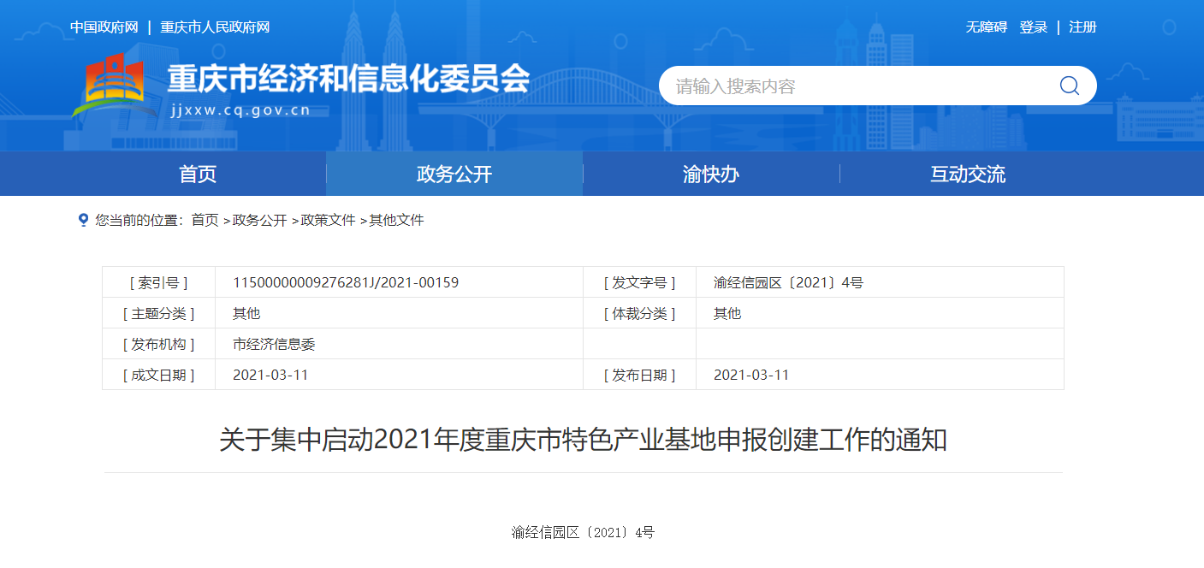This screenshot has width=1204, height=568.
Task: Click the 登录 login link
Action: click(1033, 27)
